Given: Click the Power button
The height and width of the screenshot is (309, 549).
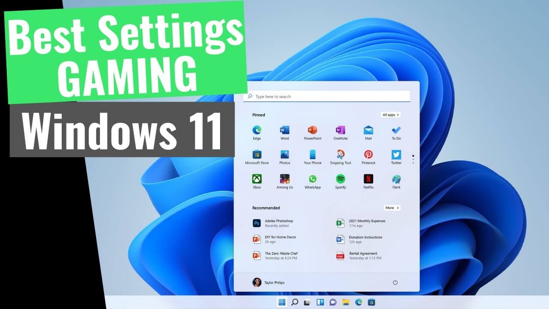Looking at the screenshot, I should pyautogui.click(x=395, y=282).
